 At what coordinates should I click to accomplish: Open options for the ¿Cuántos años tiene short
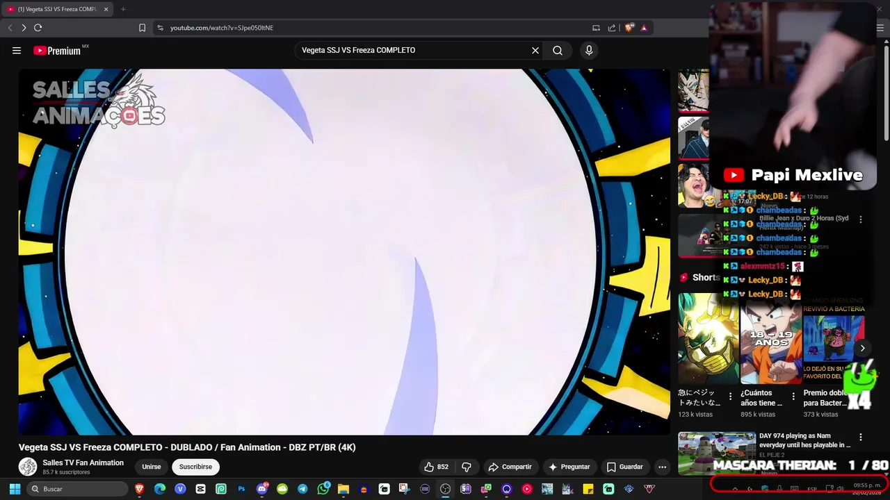[x=793, y=397]
